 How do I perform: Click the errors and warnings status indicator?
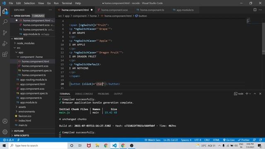(8, 140)
